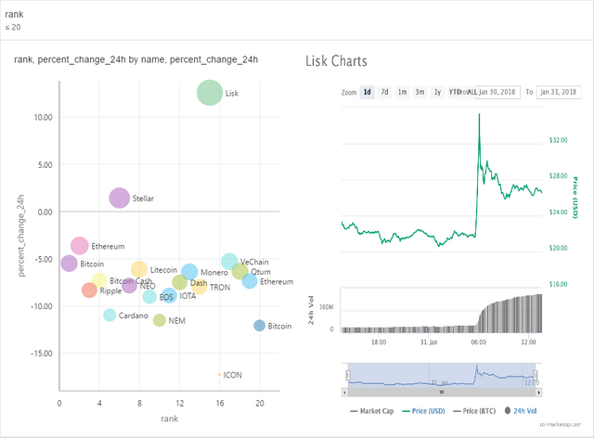Screen dimensions: 594x438
Task: Select the Lisk bubble in scatter chart
Action: point(210,93)
